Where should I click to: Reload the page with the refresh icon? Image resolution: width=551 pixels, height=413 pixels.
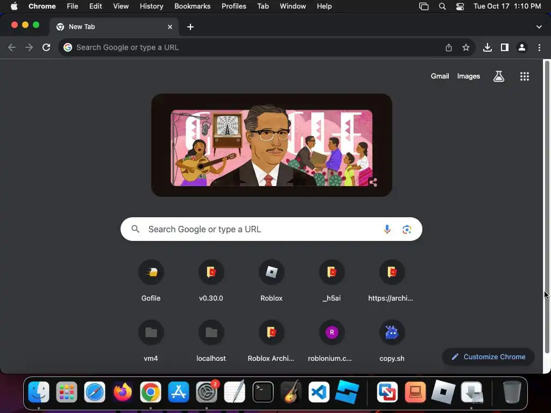pyautogui.click(x=46, y=47)
